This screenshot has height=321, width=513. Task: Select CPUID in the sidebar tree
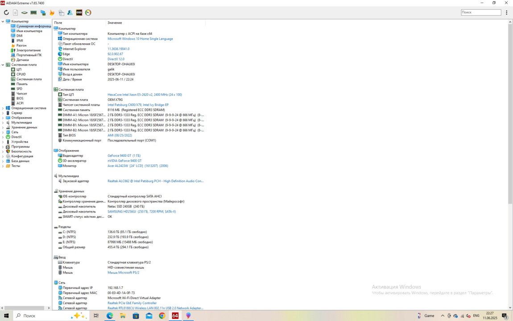tap(21, 74)
